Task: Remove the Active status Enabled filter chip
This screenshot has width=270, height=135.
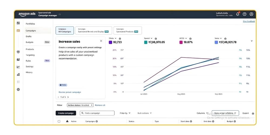Action: [92, 105]
